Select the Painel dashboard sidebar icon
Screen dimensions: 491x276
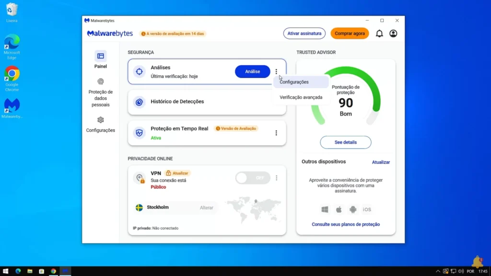(101, 56)
